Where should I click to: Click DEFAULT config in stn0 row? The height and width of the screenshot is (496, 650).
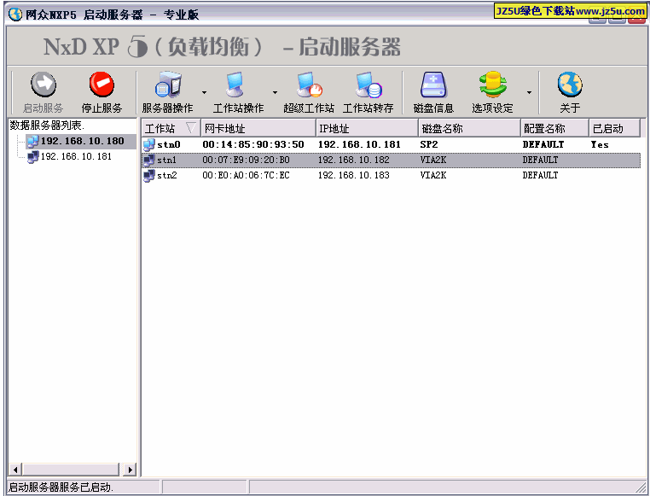click(543, 145)
